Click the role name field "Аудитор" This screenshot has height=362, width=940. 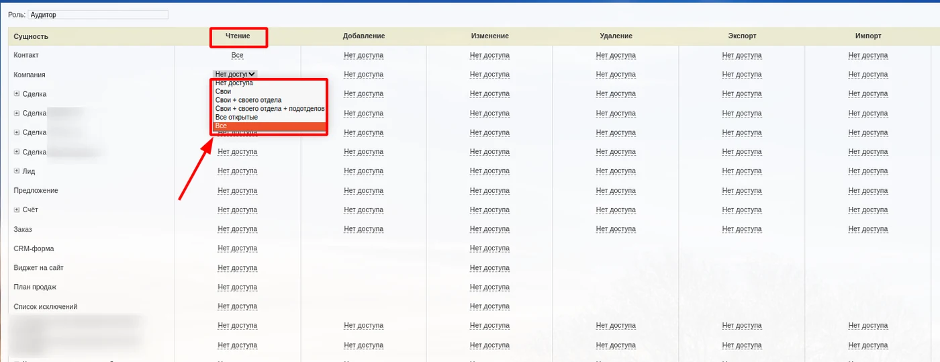pyautogui.click(x=98, y=14)
